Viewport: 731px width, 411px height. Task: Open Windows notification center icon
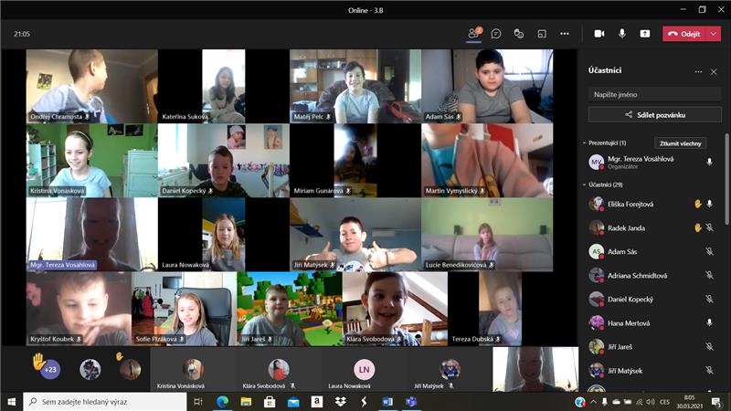(716, 402)
